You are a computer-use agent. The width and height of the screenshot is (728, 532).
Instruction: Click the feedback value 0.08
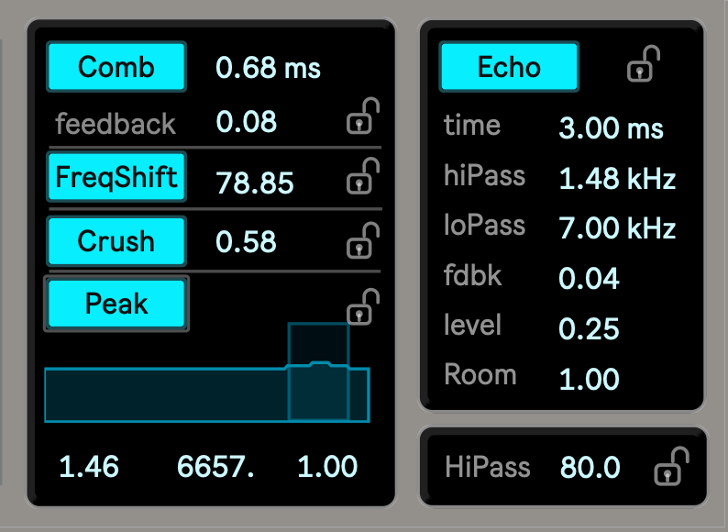tap(246, 122)
